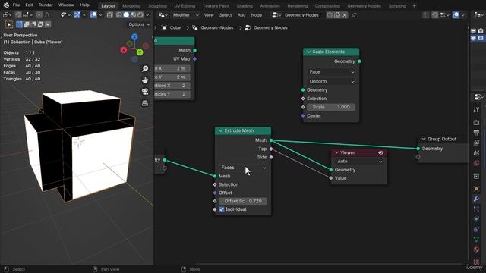Image resolution: width=486 pixels, height=273 pixels.
Task: Click the zoom magnifier in the viewport
Action: pos(145,69)
